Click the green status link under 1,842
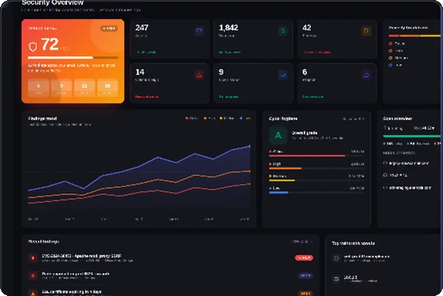443x296 pixels. [229, 52]
